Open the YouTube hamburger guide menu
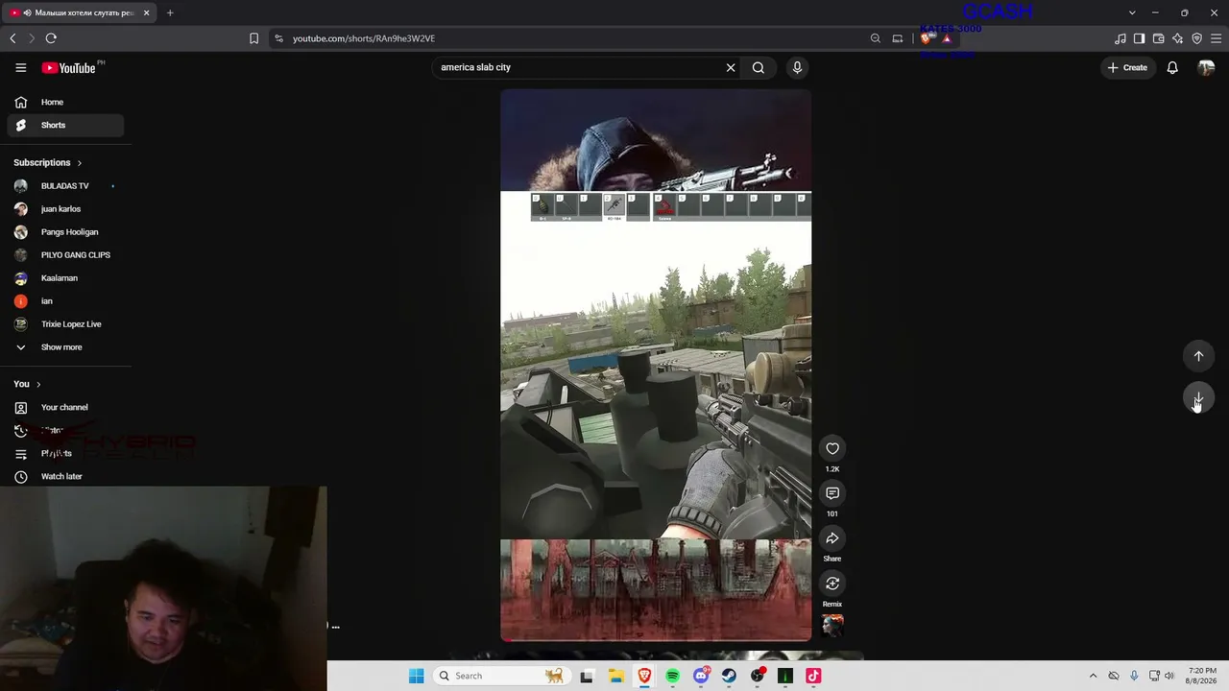This screenshot has height=691, width=1229. point(21,68)
